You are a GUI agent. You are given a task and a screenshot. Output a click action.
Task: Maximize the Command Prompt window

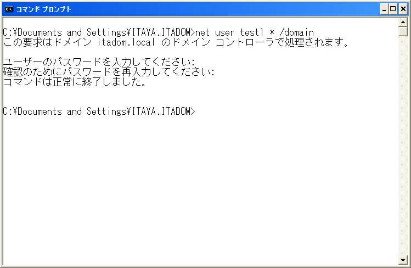[x=393, y=9]
